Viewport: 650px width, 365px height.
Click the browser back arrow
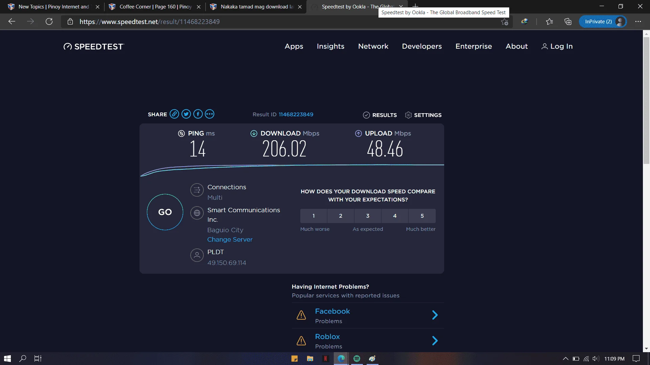[x=12, y=22]
